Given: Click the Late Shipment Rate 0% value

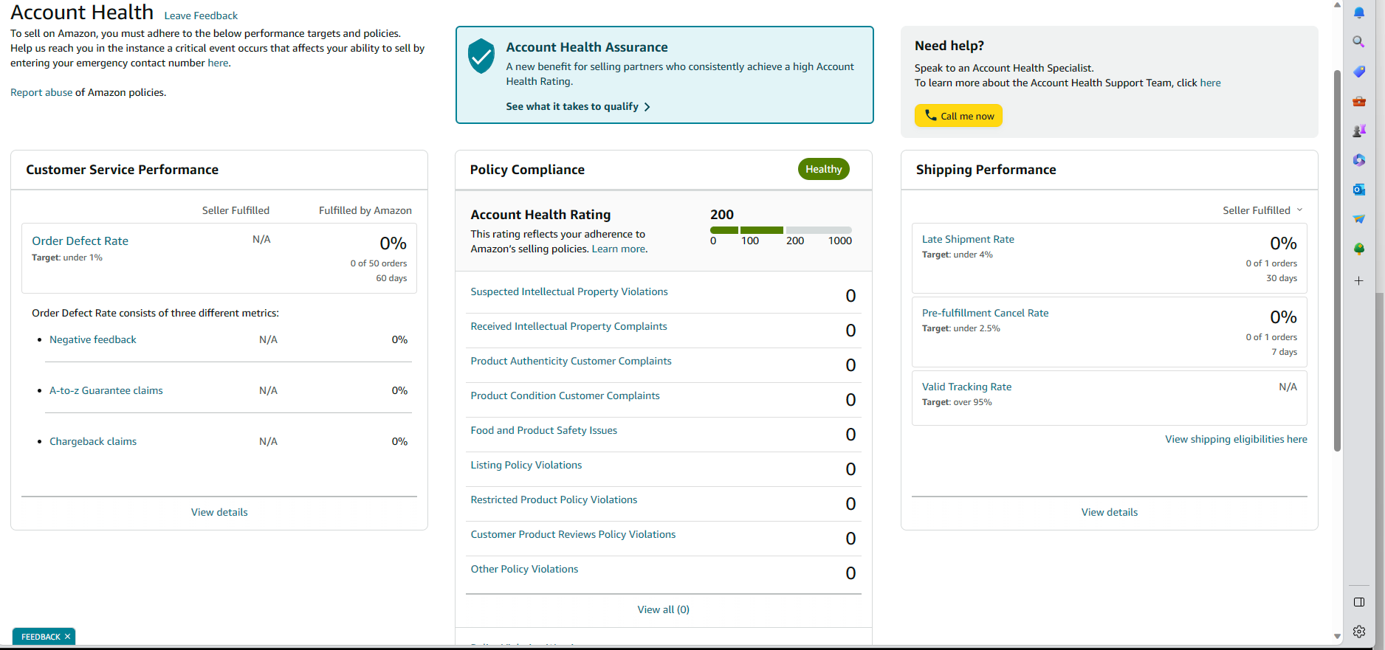Looking at the screenshot, I should (1284, 243).
